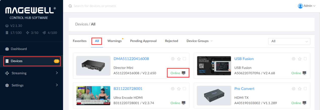Open settings gear for USB Fusion device
The width and height of the screenshot is (320, 110).
(294, 59)
